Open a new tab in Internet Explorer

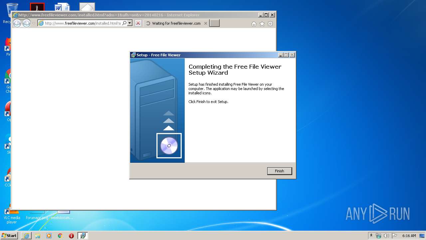click(x=214, y=23)
